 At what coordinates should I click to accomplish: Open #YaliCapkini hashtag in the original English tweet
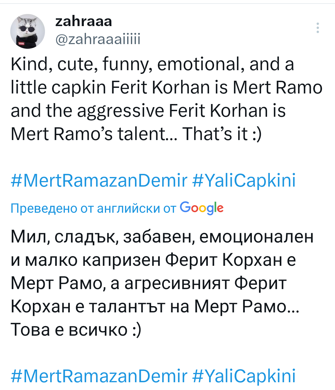pos(244,181)
